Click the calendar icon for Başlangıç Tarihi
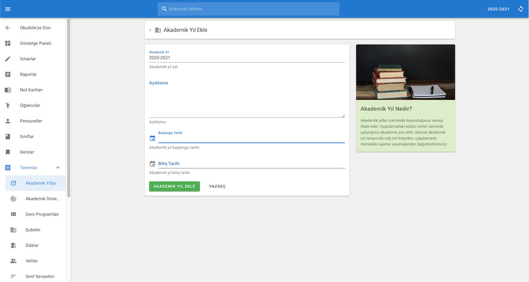 [153, 138]
